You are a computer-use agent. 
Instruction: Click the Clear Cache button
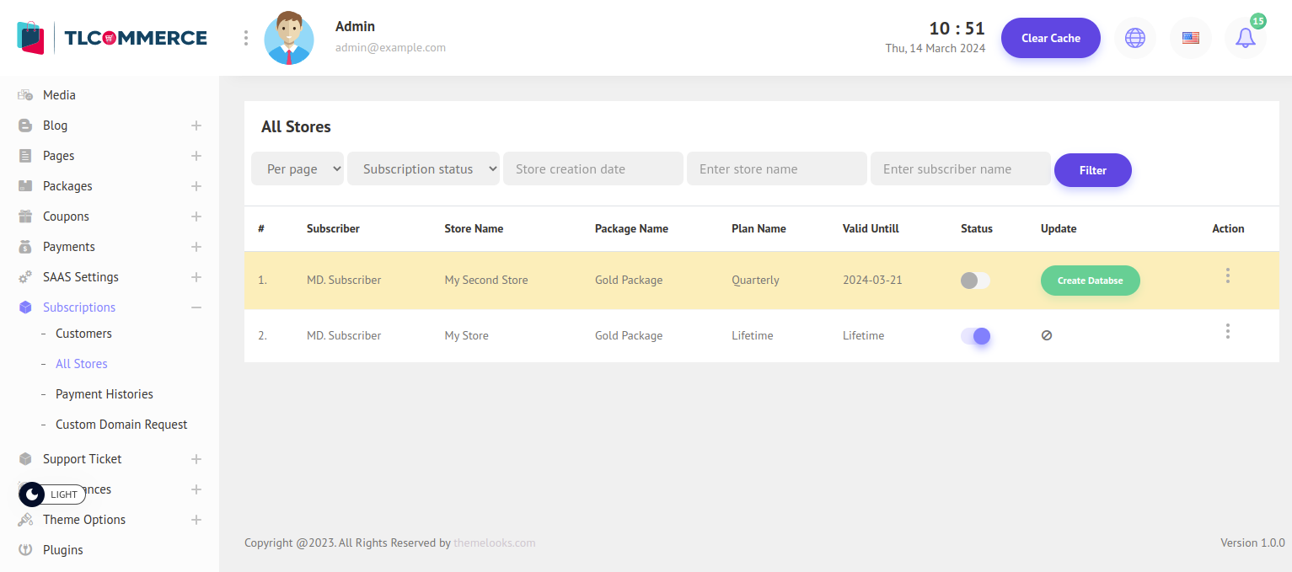(x=1050, y=38)
